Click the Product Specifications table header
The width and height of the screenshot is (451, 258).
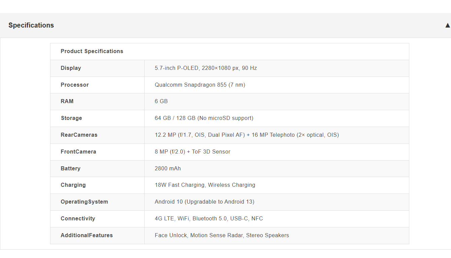coord(92,51)
